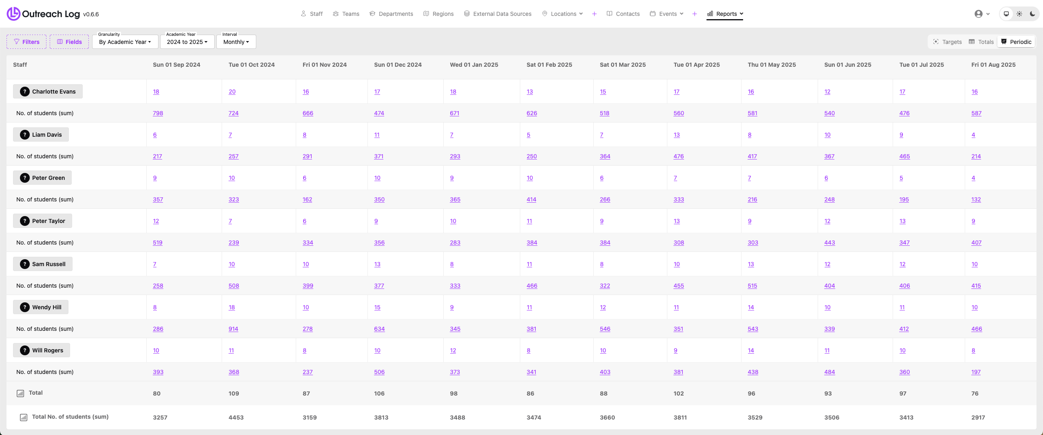
Task: Select the Targets view option
Action: (947, 42)
